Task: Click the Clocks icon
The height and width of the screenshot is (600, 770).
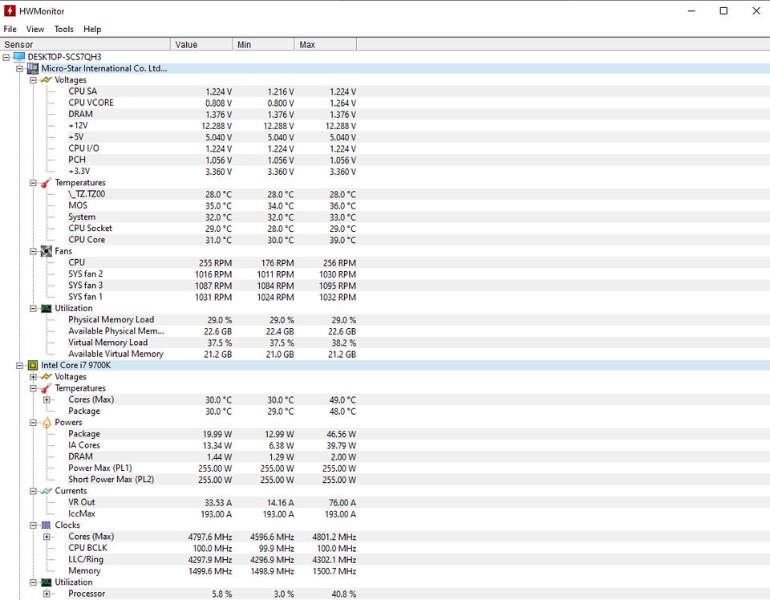Action: (47, 525)
